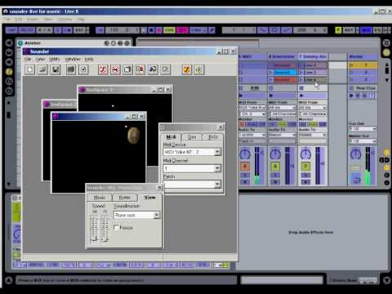Click the New document icon in Sounder toolbar

pos(29,69)
